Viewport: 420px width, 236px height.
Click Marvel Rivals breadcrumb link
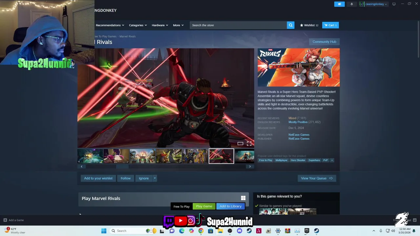[127, 36]
